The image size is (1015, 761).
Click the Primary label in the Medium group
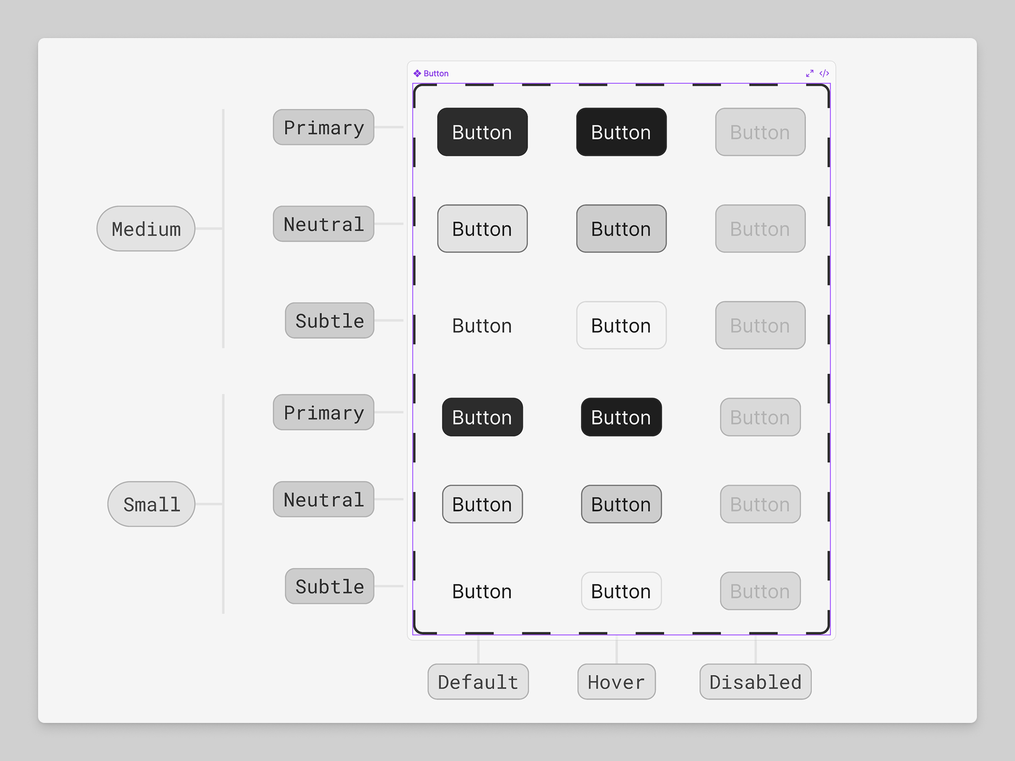tap(323, 127)
